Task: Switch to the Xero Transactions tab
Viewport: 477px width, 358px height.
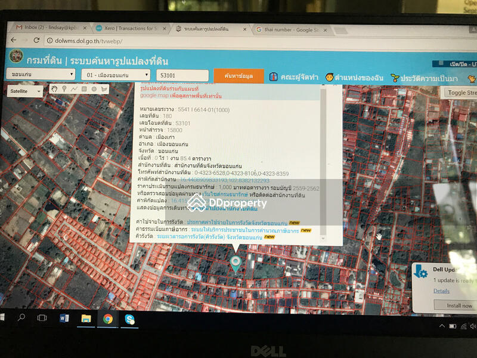Action: click(131, 28)
